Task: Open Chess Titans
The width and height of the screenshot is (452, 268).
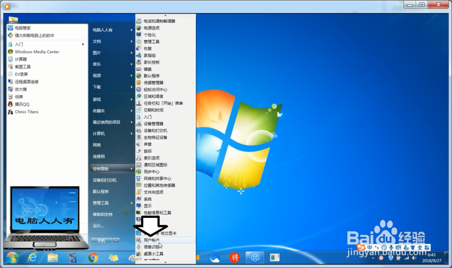Action: [23, 112]
